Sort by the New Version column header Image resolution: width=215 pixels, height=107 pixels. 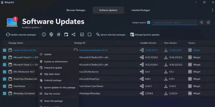click(x=170, y=43)
